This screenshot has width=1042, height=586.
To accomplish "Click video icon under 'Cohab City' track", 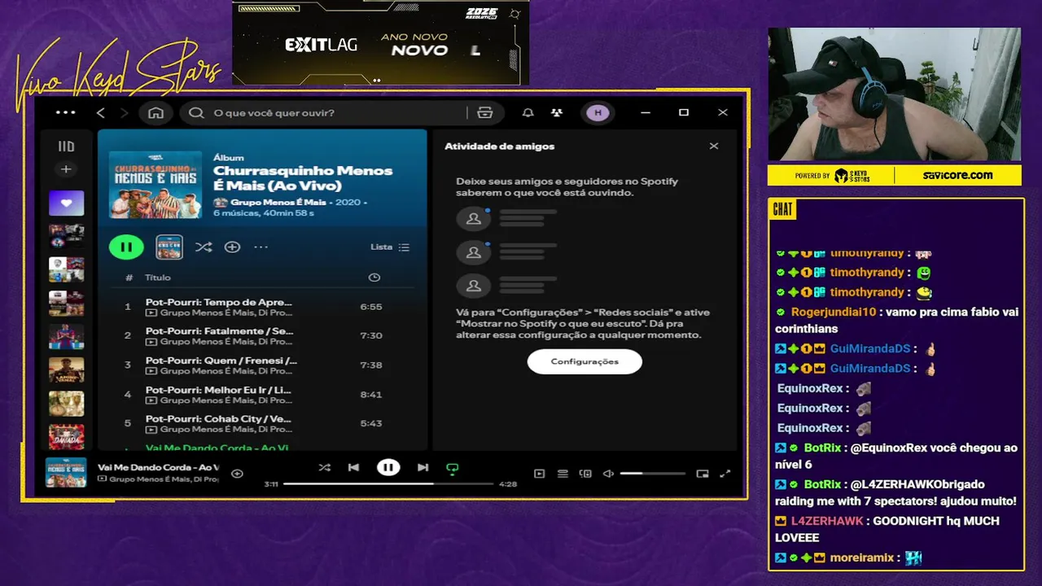I will pos(151,430).
